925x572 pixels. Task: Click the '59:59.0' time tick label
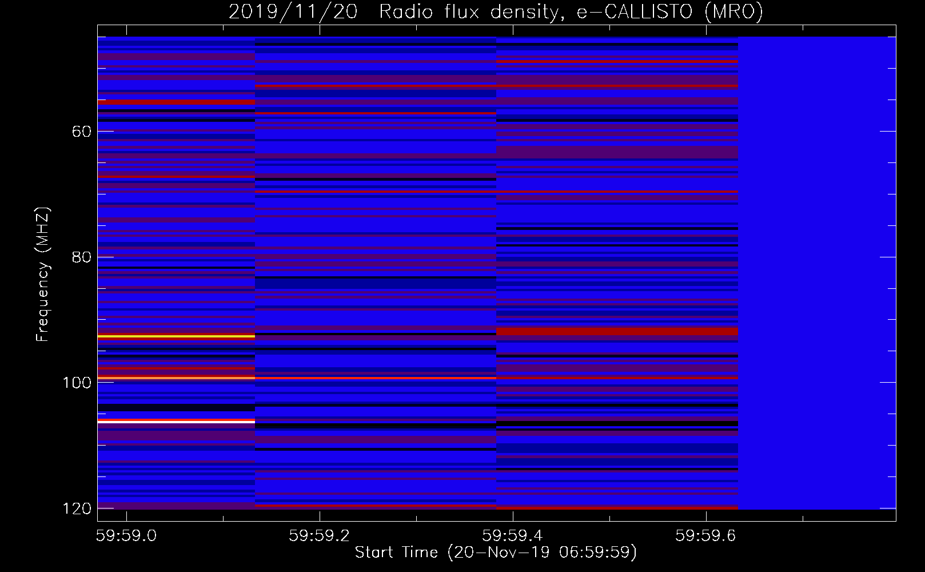pyautogui.click(x=126, y=535)
